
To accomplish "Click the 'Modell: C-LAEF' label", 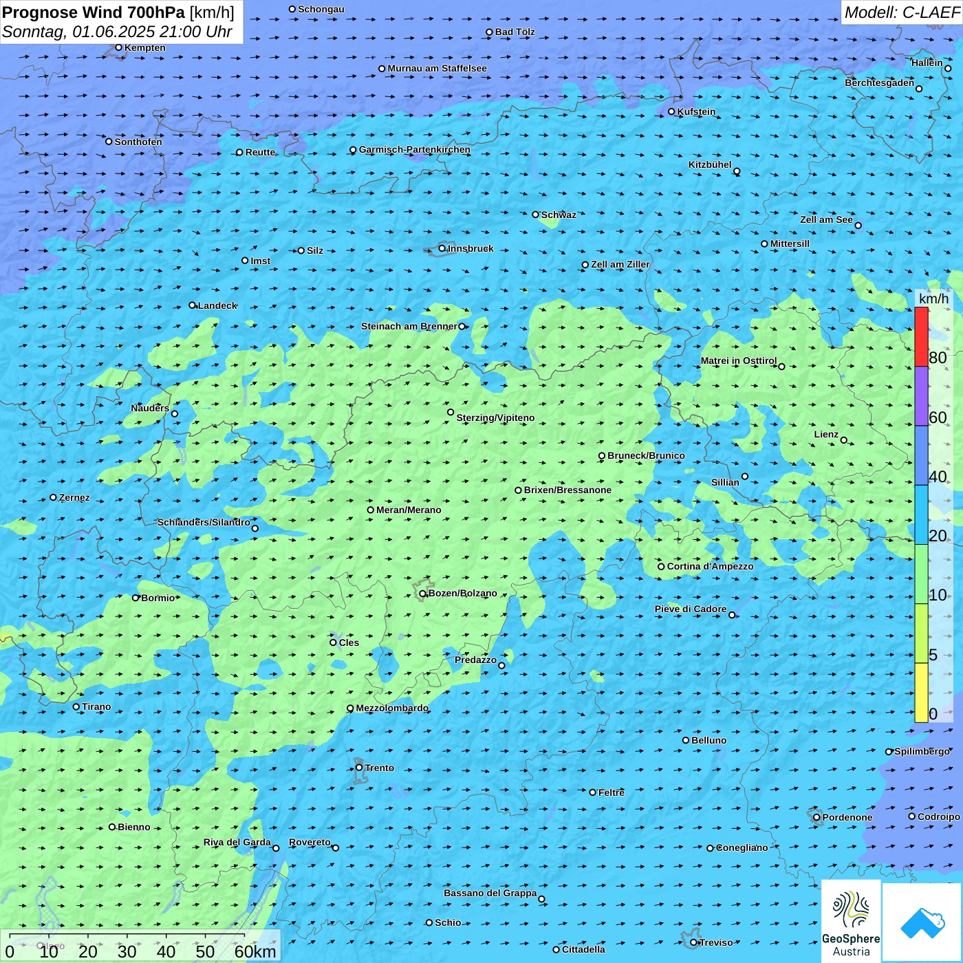I will pyautogui.click(x=902, y=12).
